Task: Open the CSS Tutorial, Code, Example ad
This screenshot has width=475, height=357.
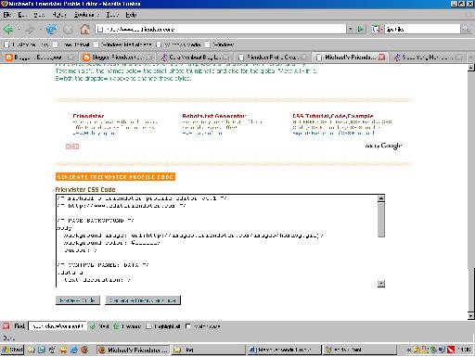Action: 333,116
